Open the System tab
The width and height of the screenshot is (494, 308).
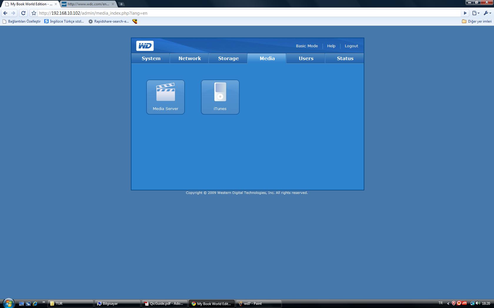coord(151,58)
